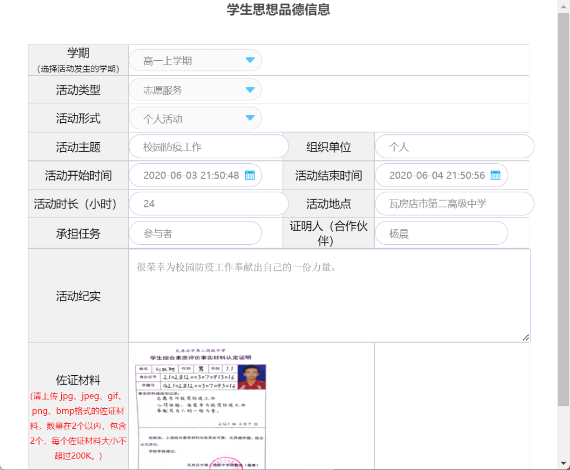Open calendar icon for activity start time
Image resolution: width=570 pixels, height=470 pixels.
250,175
